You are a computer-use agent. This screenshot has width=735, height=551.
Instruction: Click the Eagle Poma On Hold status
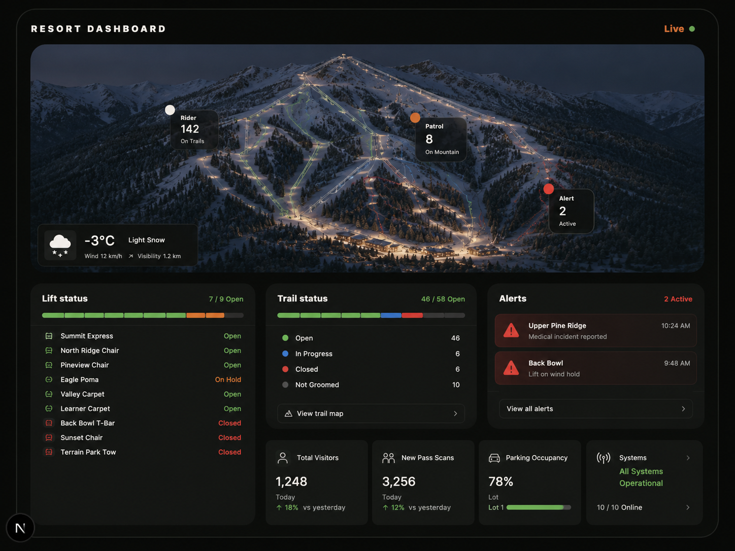(228, 380)
